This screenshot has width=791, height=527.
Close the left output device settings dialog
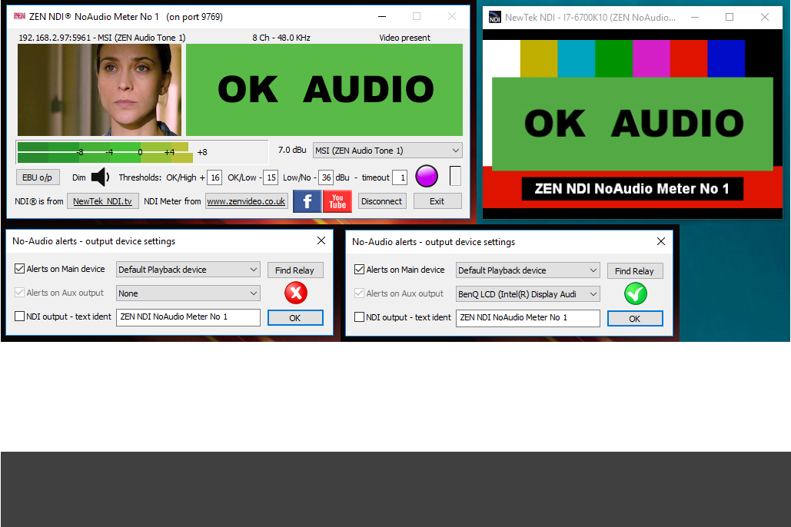click(321, 240)
